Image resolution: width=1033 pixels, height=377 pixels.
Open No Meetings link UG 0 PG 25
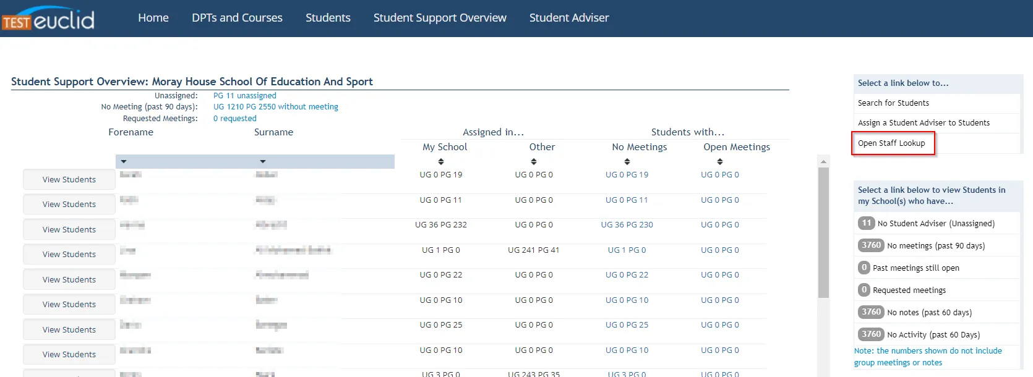click(627, 325)
